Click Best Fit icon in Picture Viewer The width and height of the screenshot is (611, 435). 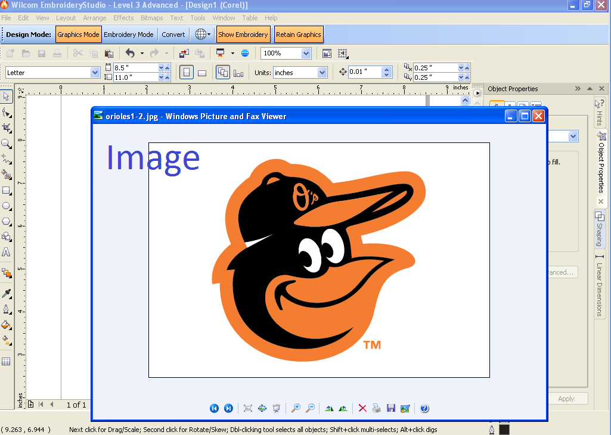247,408
